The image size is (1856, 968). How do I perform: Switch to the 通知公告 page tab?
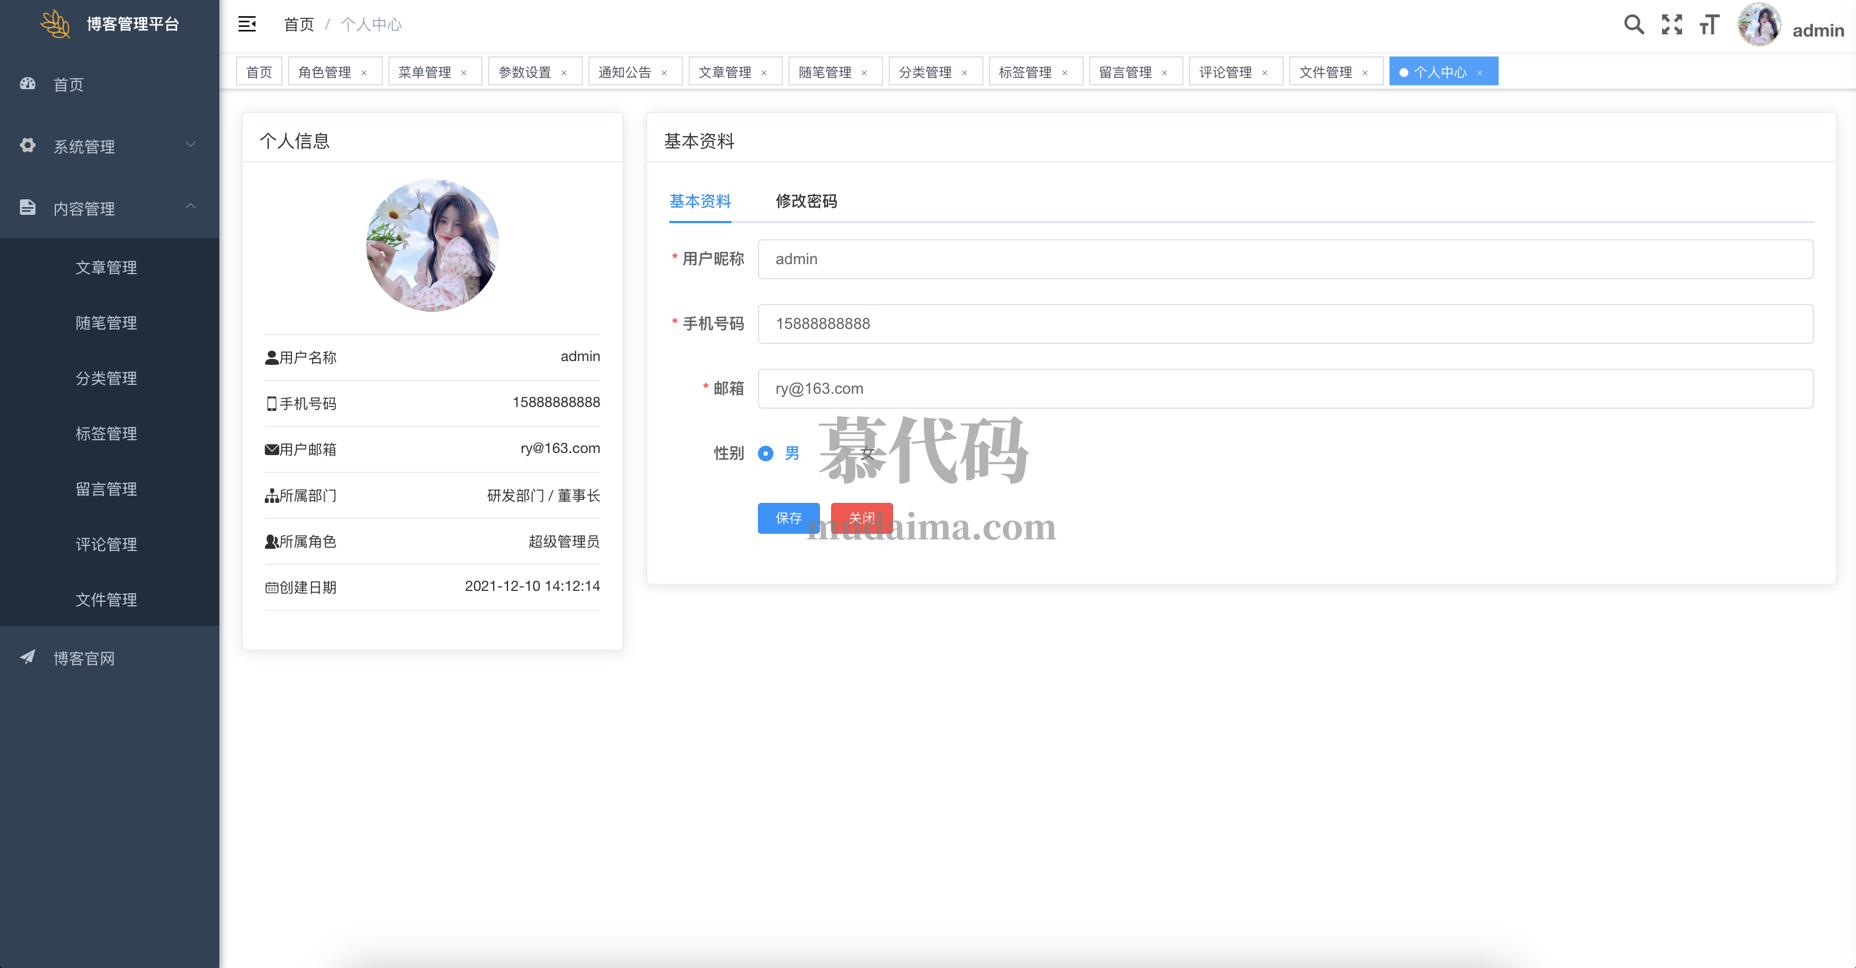tap(624, 72)
